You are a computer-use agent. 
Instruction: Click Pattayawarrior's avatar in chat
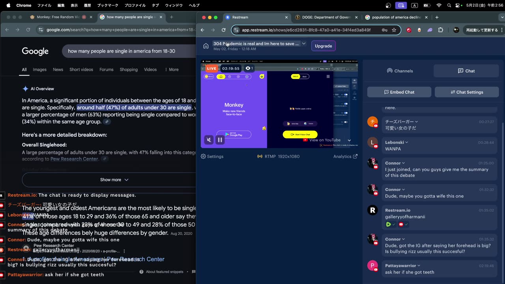(x=372, y=265)
